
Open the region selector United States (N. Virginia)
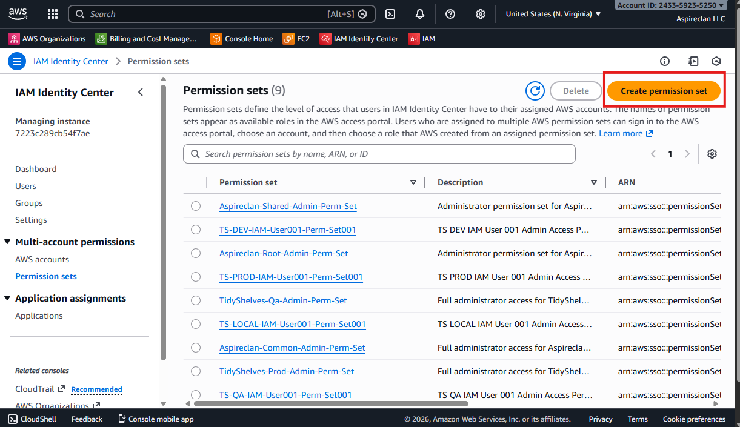coord(553,14)
